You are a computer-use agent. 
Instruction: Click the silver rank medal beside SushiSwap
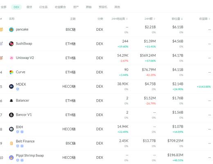pyautogui.click(x=1, y=44)
